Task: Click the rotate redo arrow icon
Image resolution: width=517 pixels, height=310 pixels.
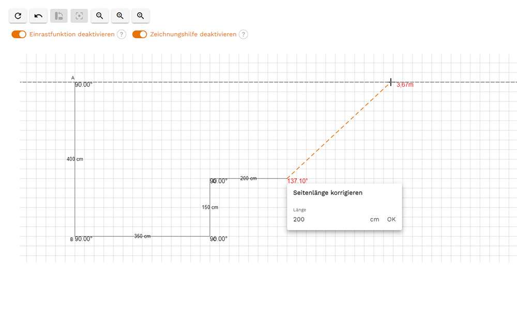Action: point(18,16)
